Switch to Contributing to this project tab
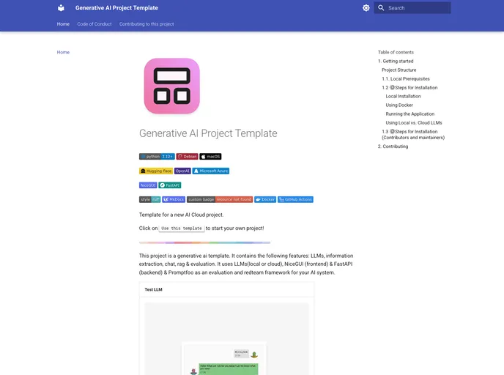 pos(147,24)
